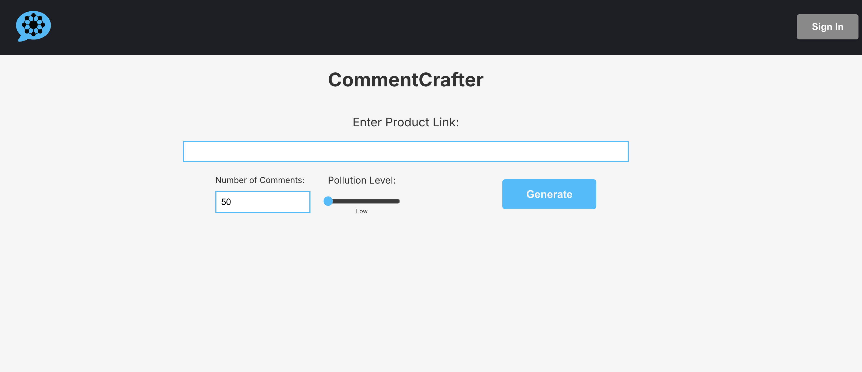
Task: Click the 'Pollution Level:' label
Action: point(362,181)
